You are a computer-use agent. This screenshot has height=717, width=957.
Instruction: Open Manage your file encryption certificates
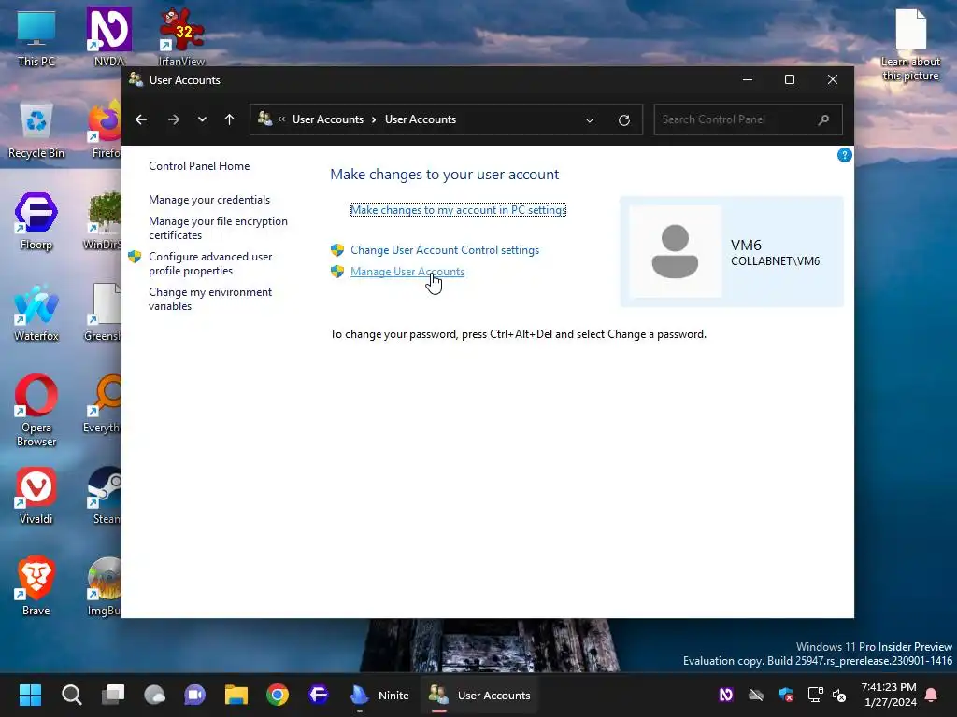click(218, 228)
